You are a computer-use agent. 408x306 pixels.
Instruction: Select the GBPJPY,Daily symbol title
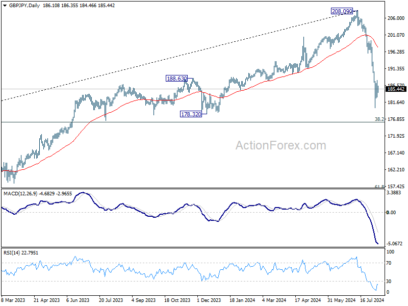click(24, 6)
